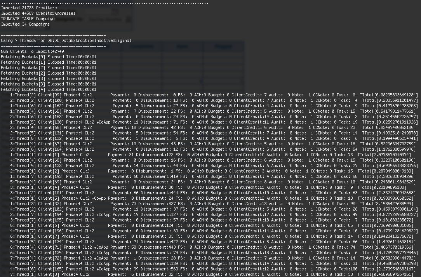The height and width of the screenshot is (277, 421).
Task: Select the Client[101] log row
Action: click(x=213, y=193)
